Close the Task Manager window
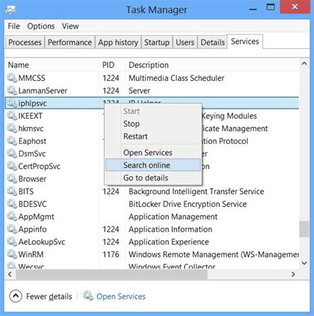The width and height of the screenshot is (314, 316). pyautogui.click(x=295, y=7)
